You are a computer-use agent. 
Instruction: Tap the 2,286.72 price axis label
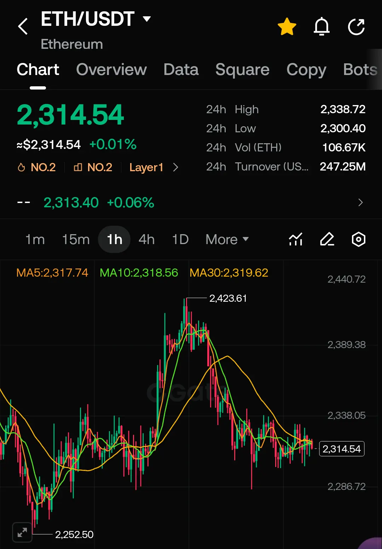(347, 487)
